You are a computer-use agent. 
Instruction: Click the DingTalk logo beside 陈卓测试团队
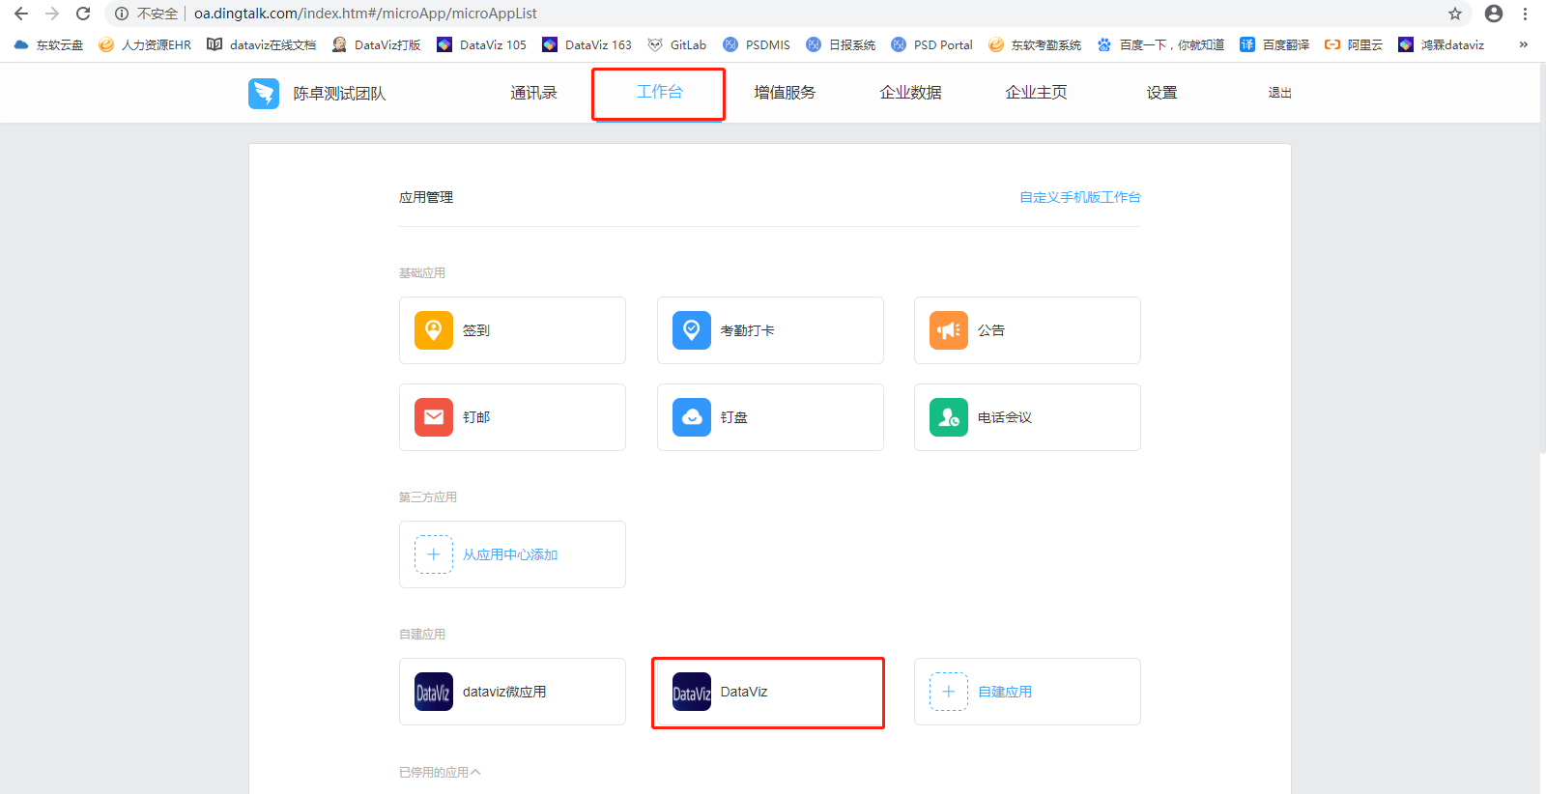(x=264, y=94)
